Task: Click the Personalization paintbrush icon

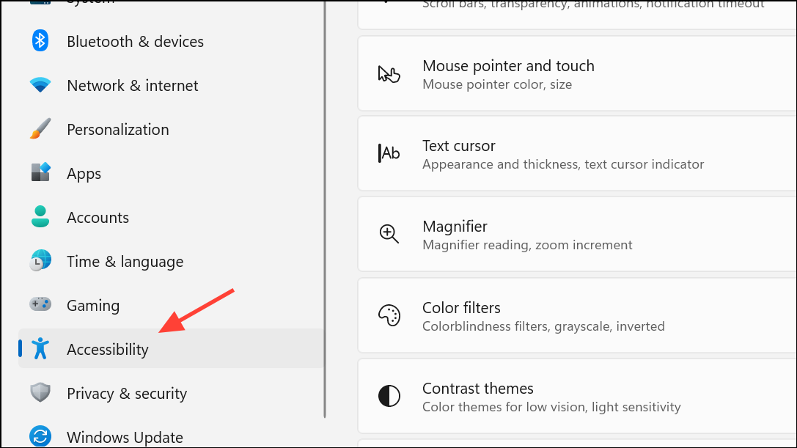Action: coord(40,129)
